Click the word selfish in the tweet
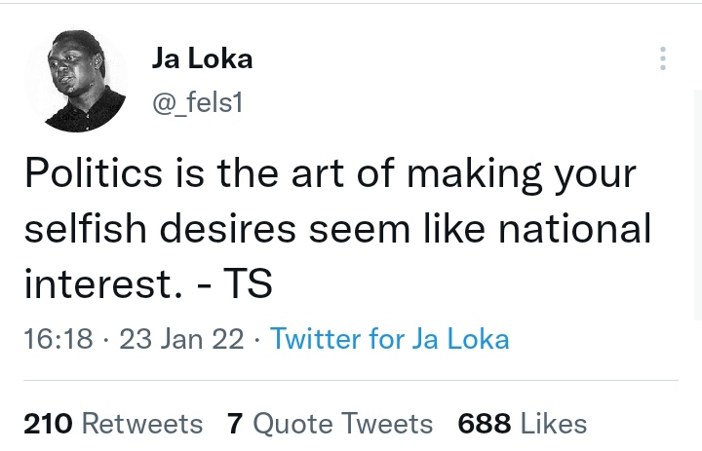702x451 pixels. pyautogui.click(x=85, y=228)
